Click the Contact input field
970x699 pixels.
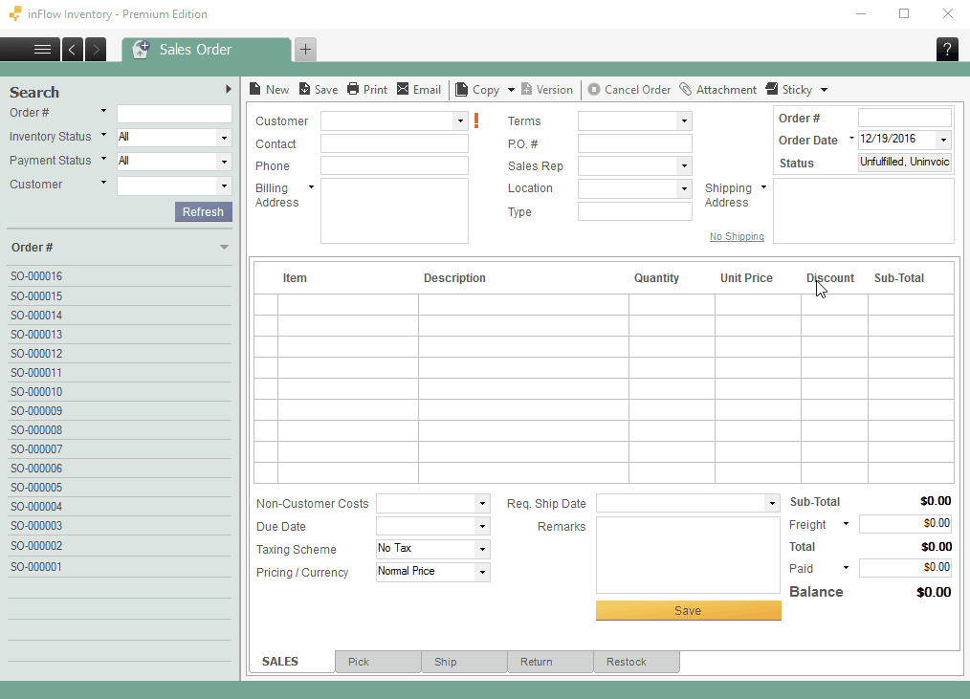point(394,143)
